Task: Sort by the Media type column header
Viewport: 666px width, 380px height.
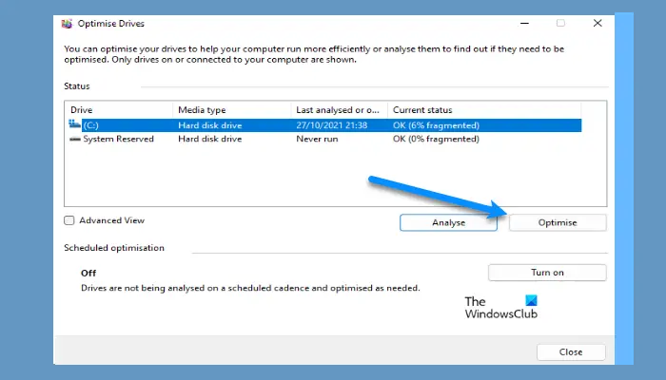Action: (x=232, y=110)
